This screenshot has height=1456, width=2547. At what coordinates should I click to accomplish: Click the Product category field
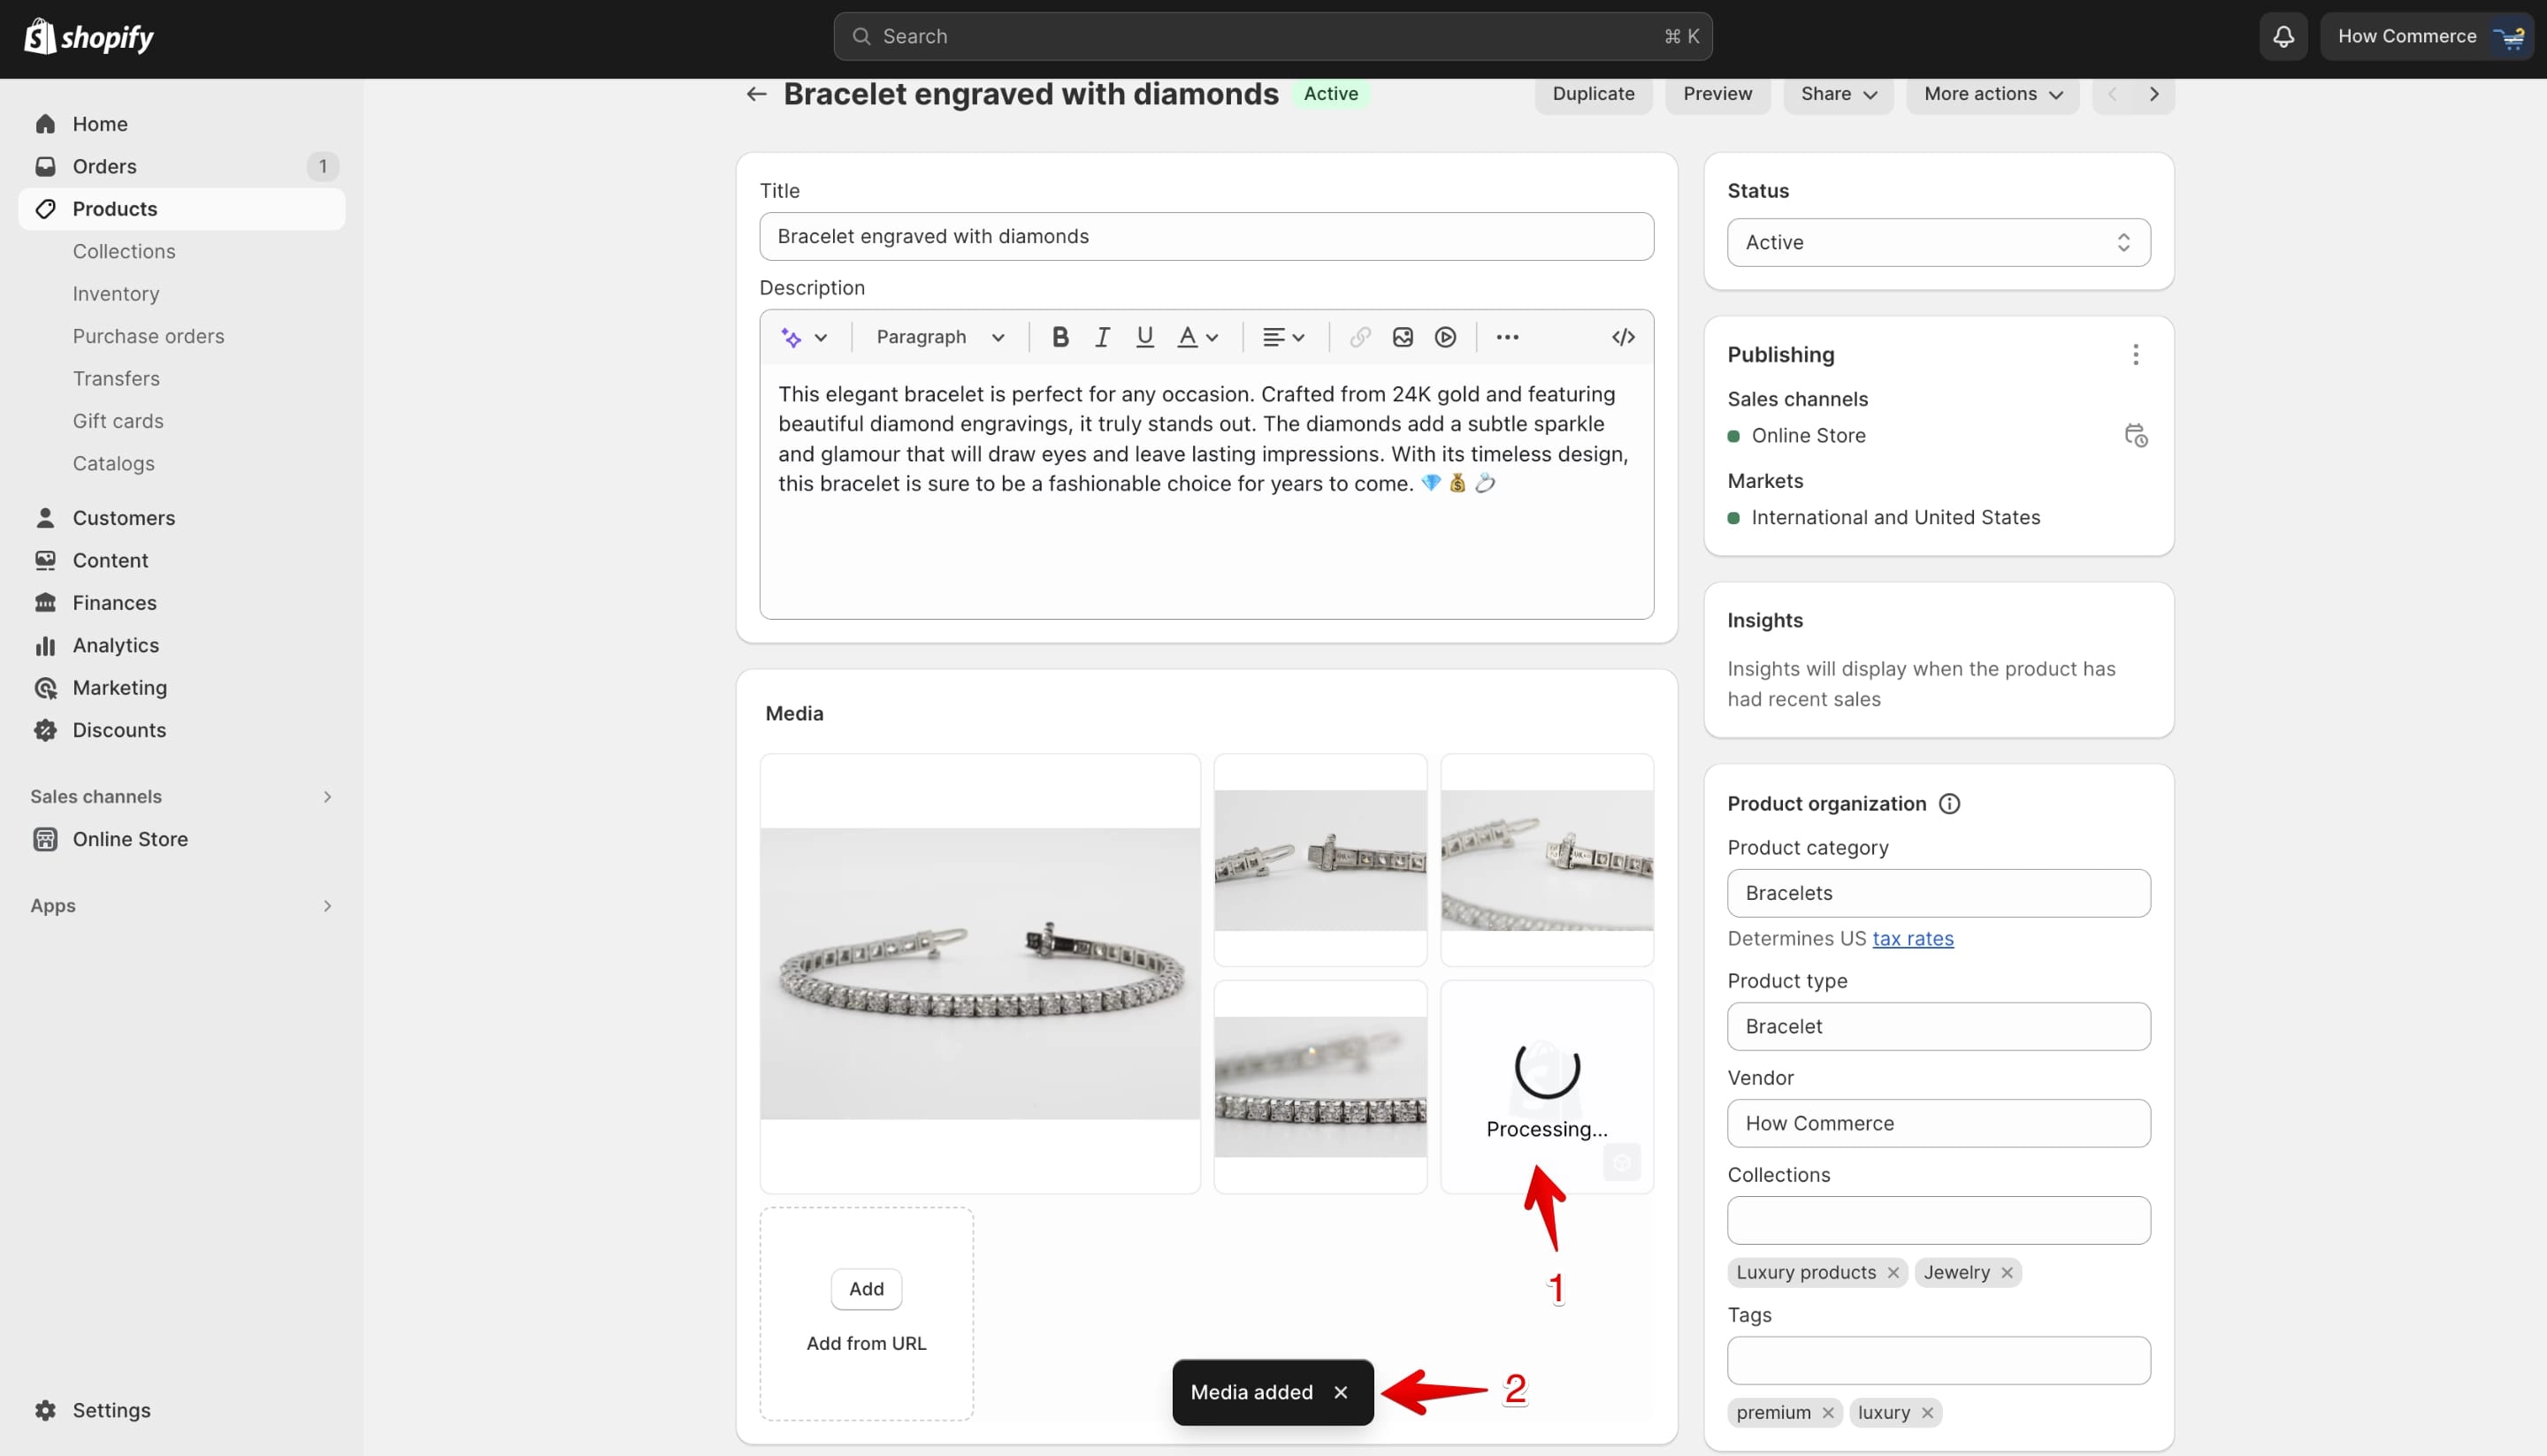(1938, 894)
